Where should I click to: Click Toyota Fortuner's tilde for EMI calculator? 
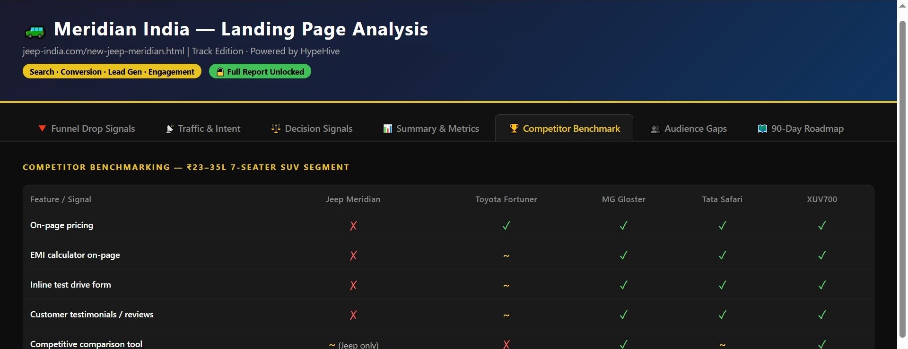tap(506, 255)
